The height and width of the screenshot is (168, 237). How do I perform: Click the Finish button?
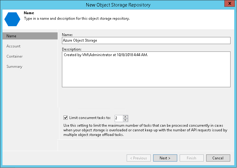[191, 158]
